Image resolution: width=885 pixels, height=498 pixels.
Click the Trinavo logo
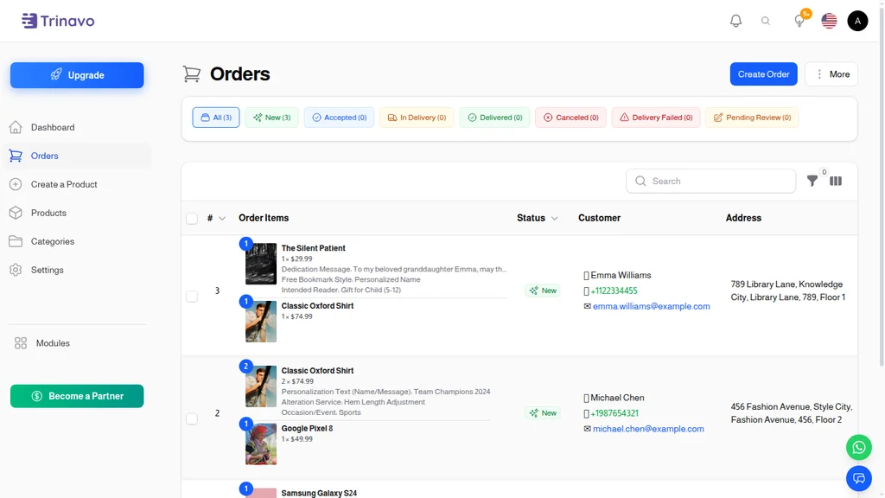pyautogui.click(x=58, y=21)
